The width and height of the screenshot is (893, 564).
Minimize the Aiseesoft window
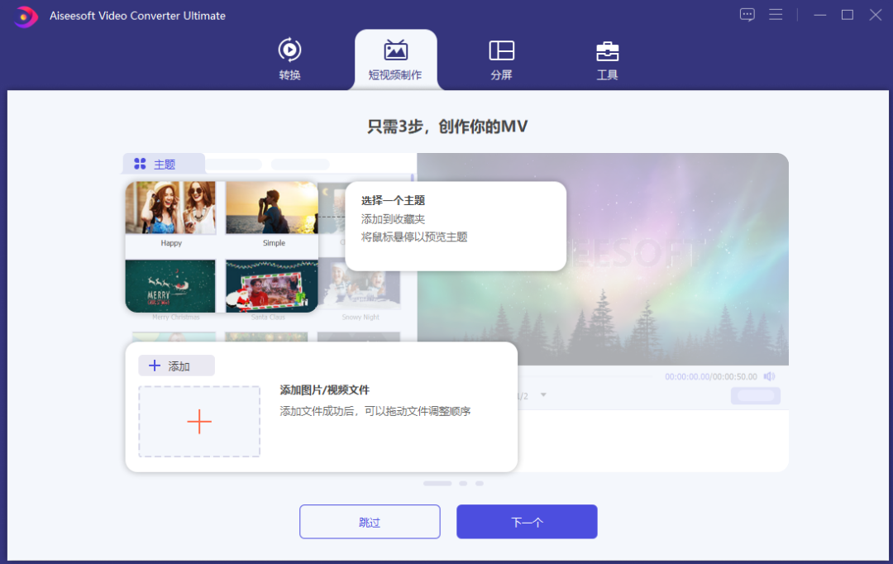[819, 16]
